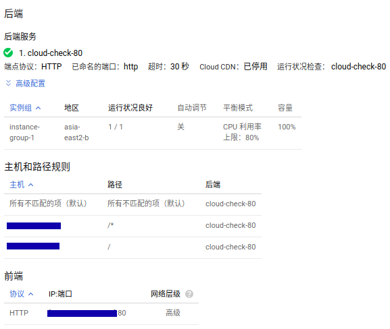
Task: Click the /* path cell
Action: point(110,225)
